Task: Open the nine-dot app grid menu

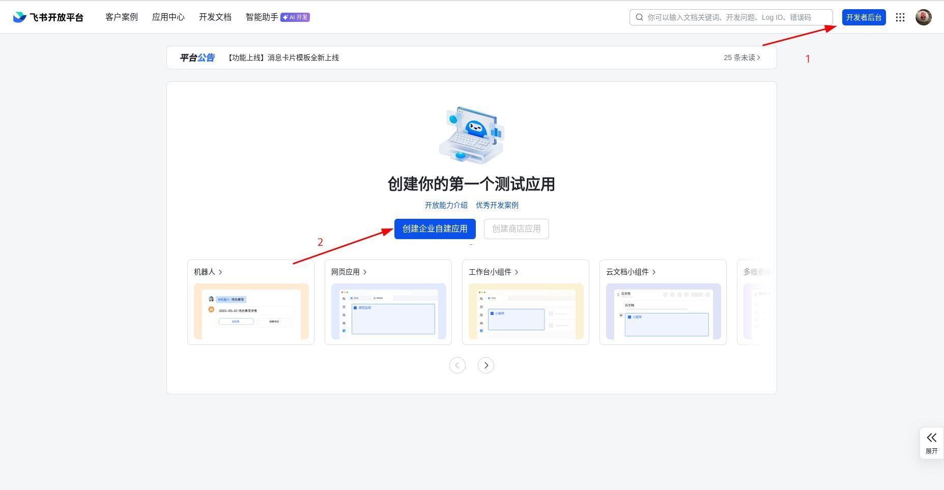Action: [900, 17]
